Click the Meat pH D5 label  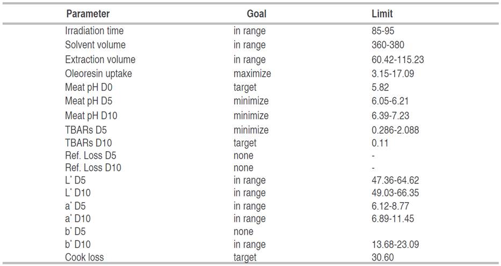point(89,101)
